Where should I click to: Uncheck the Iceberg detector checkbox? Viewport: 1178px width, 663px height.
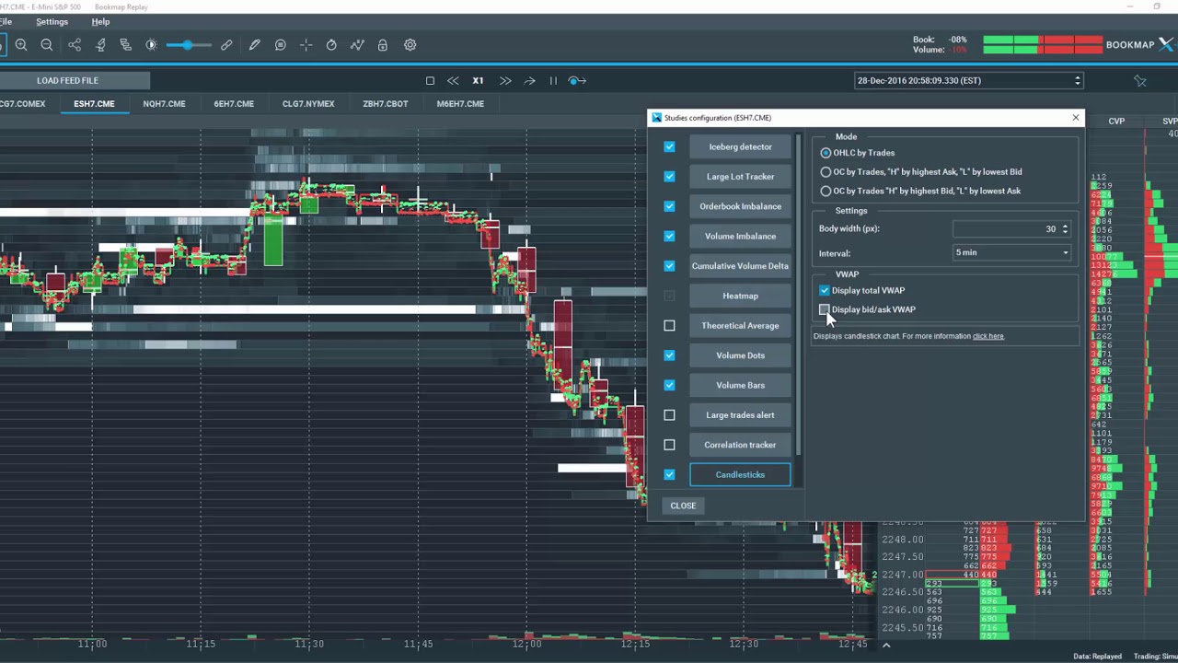point(669,146)
